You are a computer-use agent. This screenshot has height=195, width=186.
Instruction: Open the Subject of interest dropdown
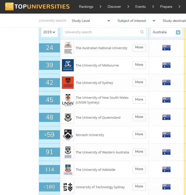point(136,21)
